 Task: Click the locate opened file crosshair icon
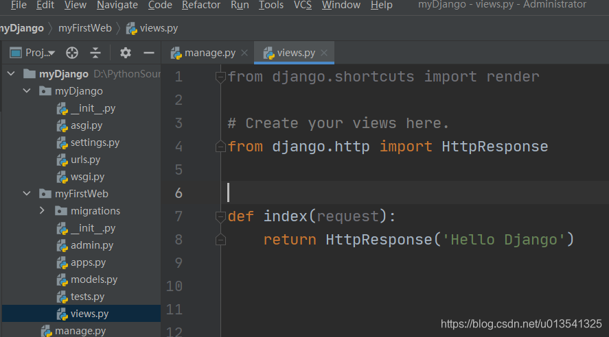[72, 53]
